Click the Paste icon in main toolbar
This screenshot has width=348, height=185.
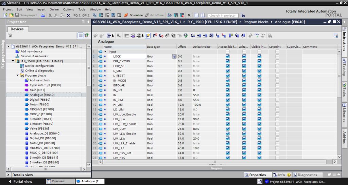tap(63, 15)
